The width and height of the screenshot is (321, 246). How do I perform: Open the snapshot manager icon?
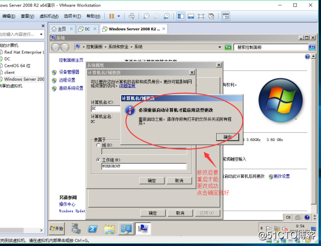pos(167,16)
